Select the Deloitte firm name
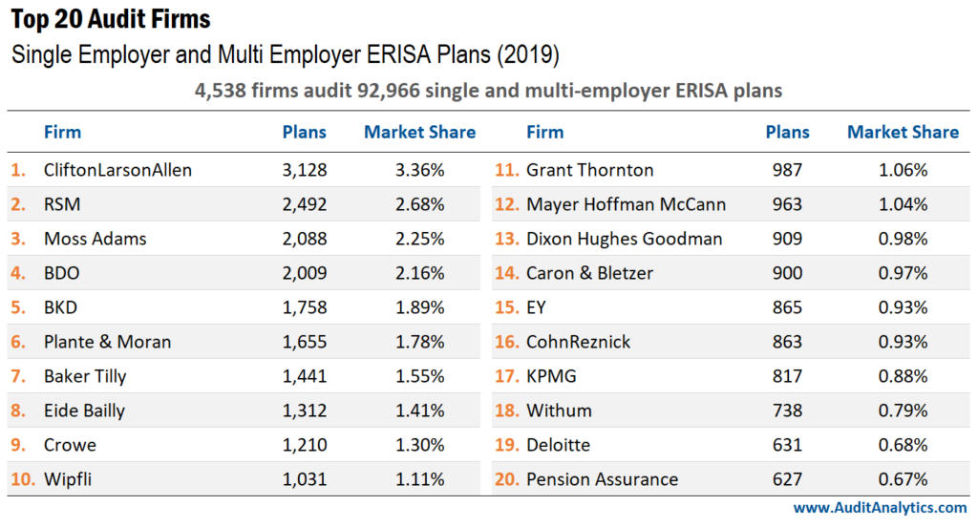 [x=558, y=445]
